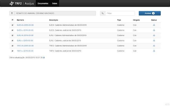Click status sign icon for TRF2-J row

point(154,51)
